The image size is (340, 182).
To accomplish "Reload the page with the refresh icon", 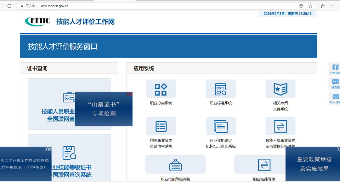I will pos(9,6).
